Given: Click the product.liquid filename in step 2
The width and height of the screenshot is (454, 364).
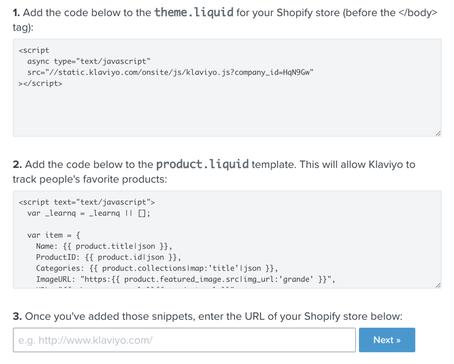Looking at the screenshot, I should click(x=202, y=164).
